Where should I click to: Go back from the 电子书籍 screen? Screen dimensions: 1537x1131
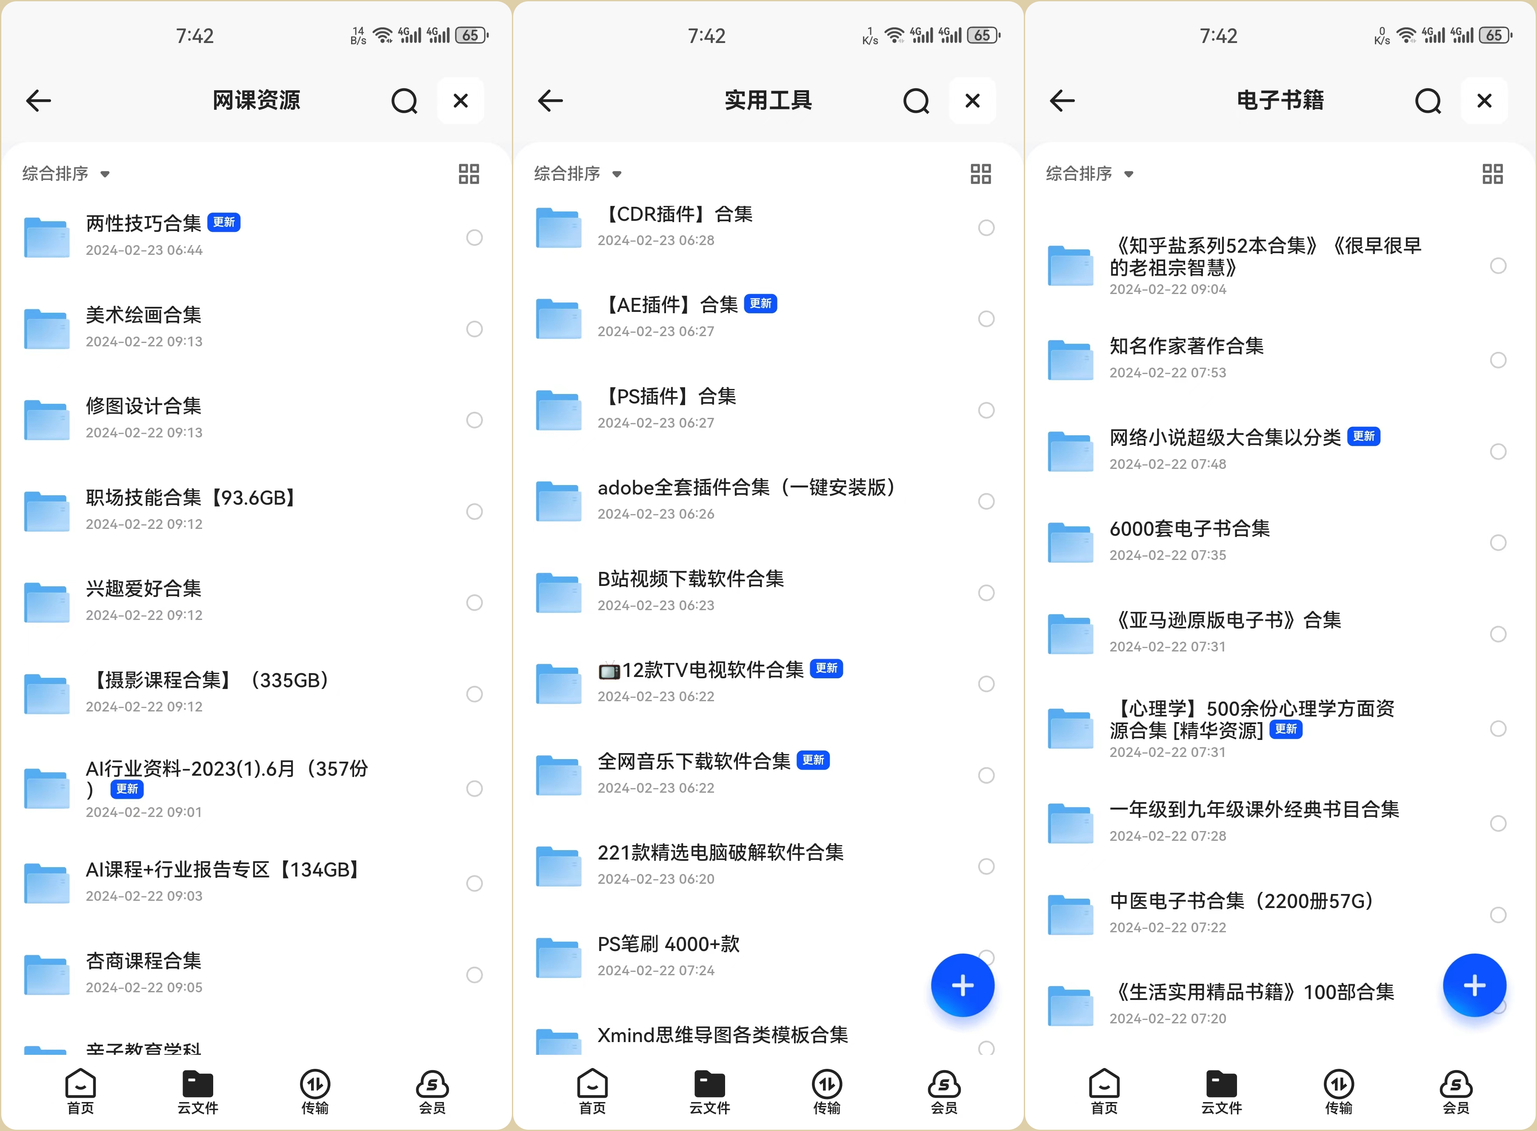pyautogui.click(x=1063, y=101)
